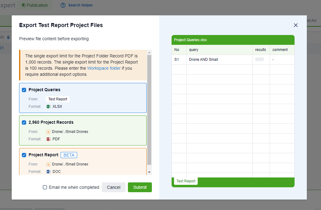Submit the export request

coord(140,187)
